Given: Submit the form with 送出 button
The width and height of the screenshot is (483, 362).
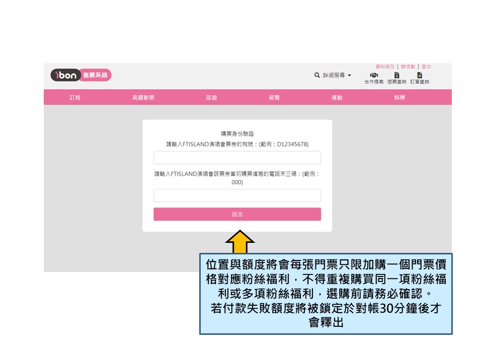Looking at the screenshot, I should click(x=237, y=214).
